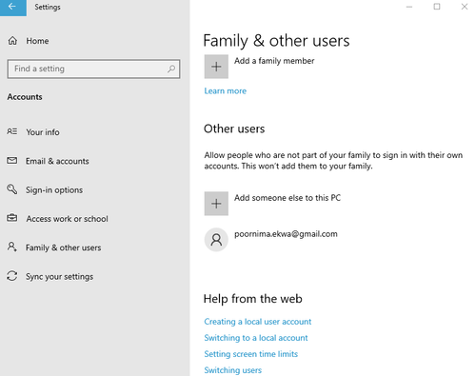Click the back arrow in Settings

tap(12, 7)
